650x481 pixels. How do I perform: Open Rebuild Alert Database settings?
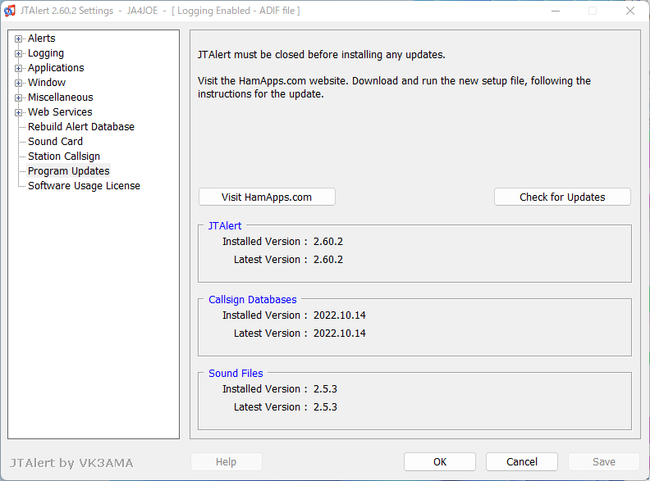[81, 127]
